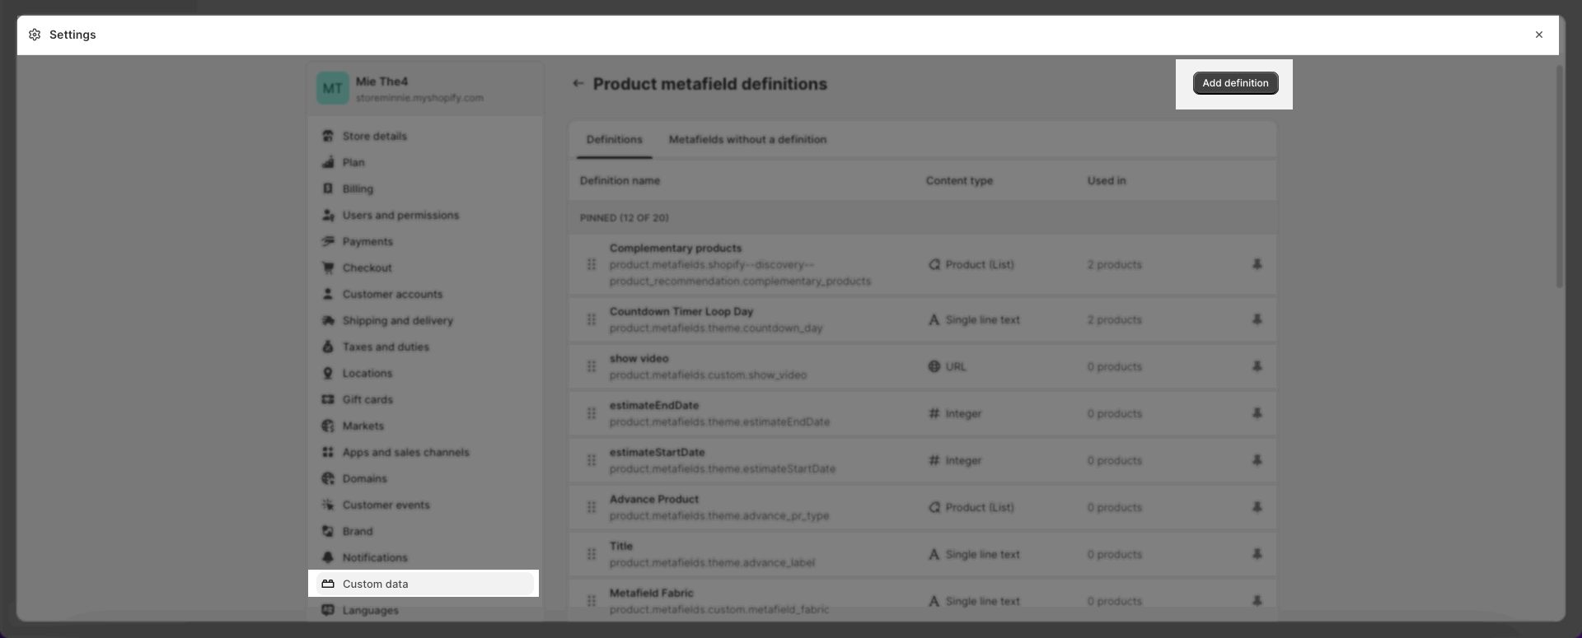Unpin the Advance Product definition
Image resolution: width=1582 pixels, height=638 pixels.
1257,507
